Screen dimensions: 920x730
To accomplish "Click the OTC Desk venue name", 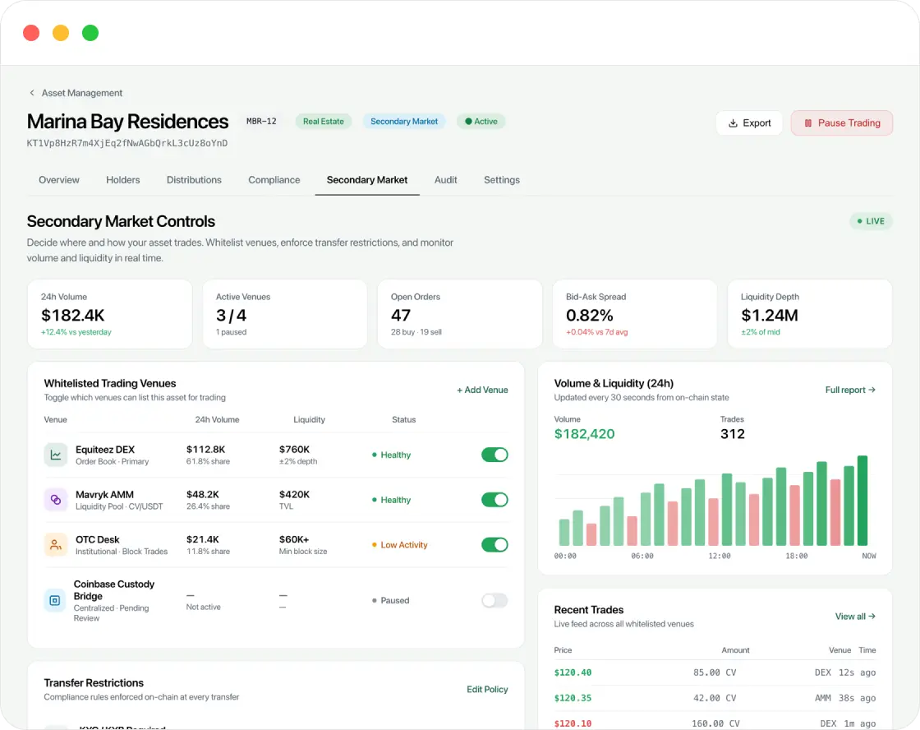I will (x=98, y=540).
